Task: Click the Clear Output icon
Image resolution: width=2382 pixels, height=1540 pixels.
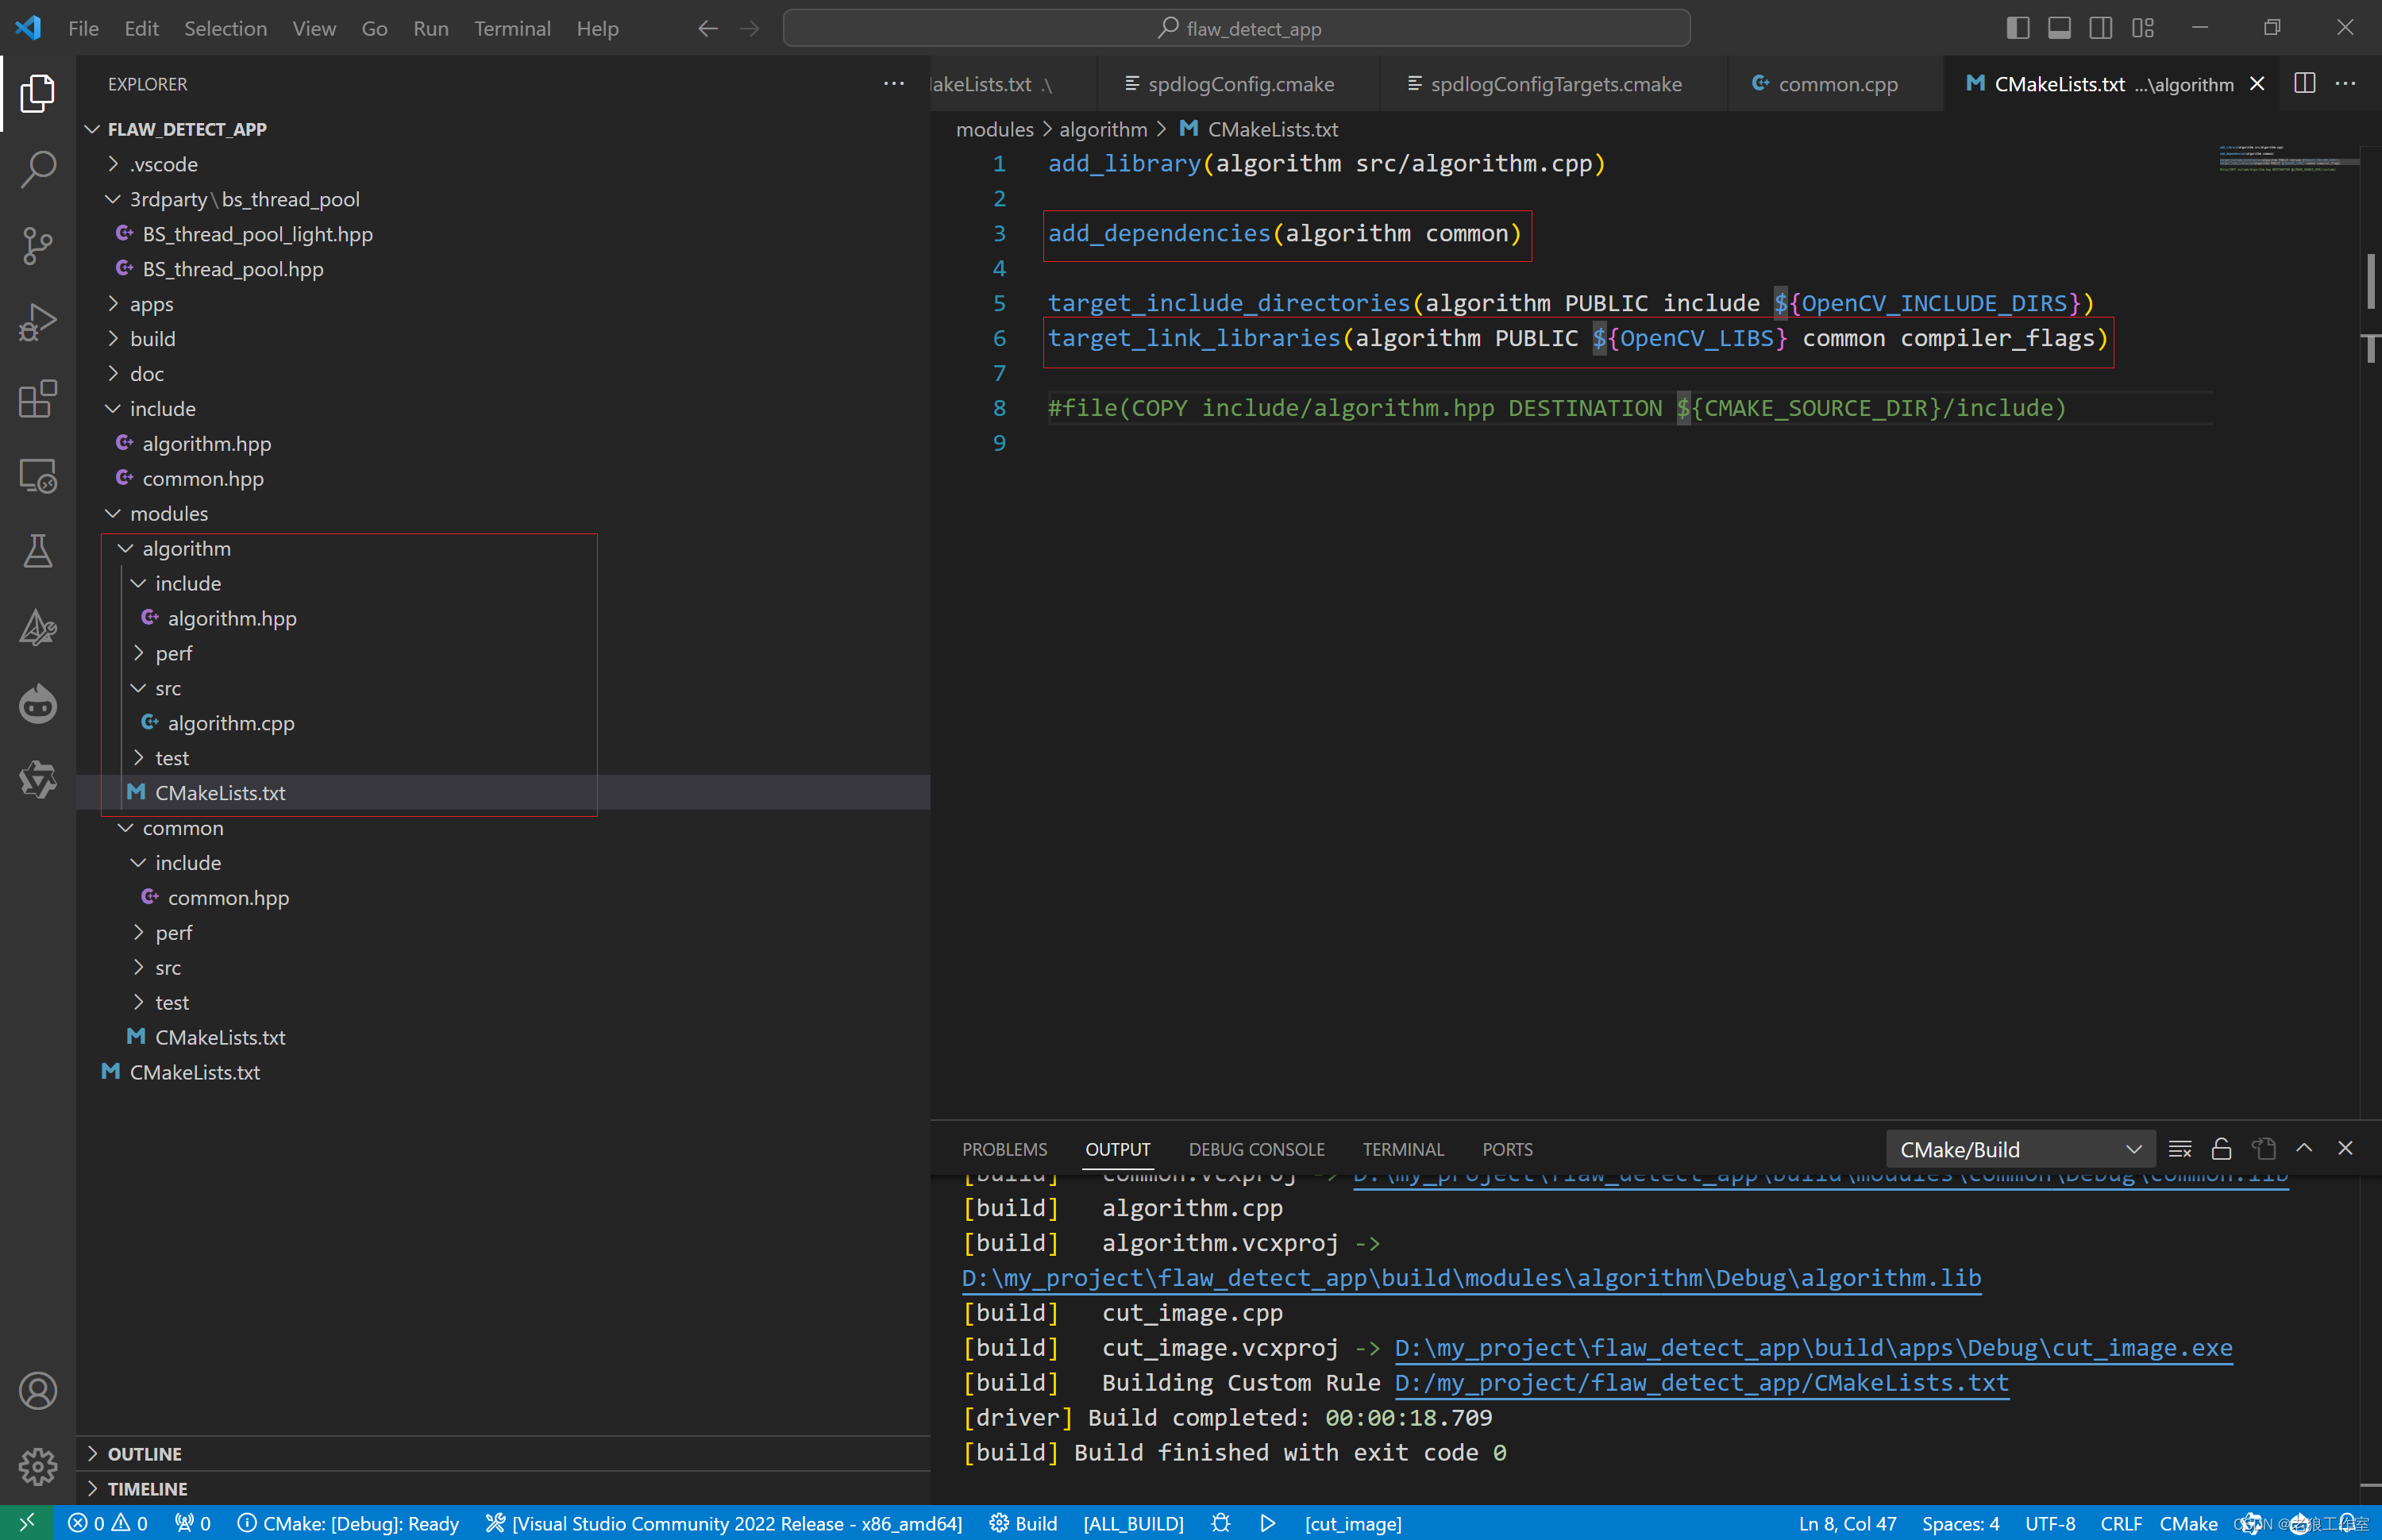Action: (x=2180, y=1148)
